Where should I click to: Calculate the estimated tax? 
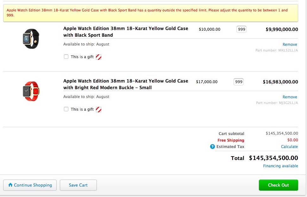289,146
